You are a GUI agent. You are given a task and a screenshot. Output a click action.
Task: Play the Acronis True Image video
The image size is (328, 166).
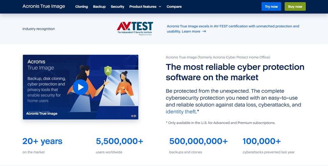(x=80, y=87)
